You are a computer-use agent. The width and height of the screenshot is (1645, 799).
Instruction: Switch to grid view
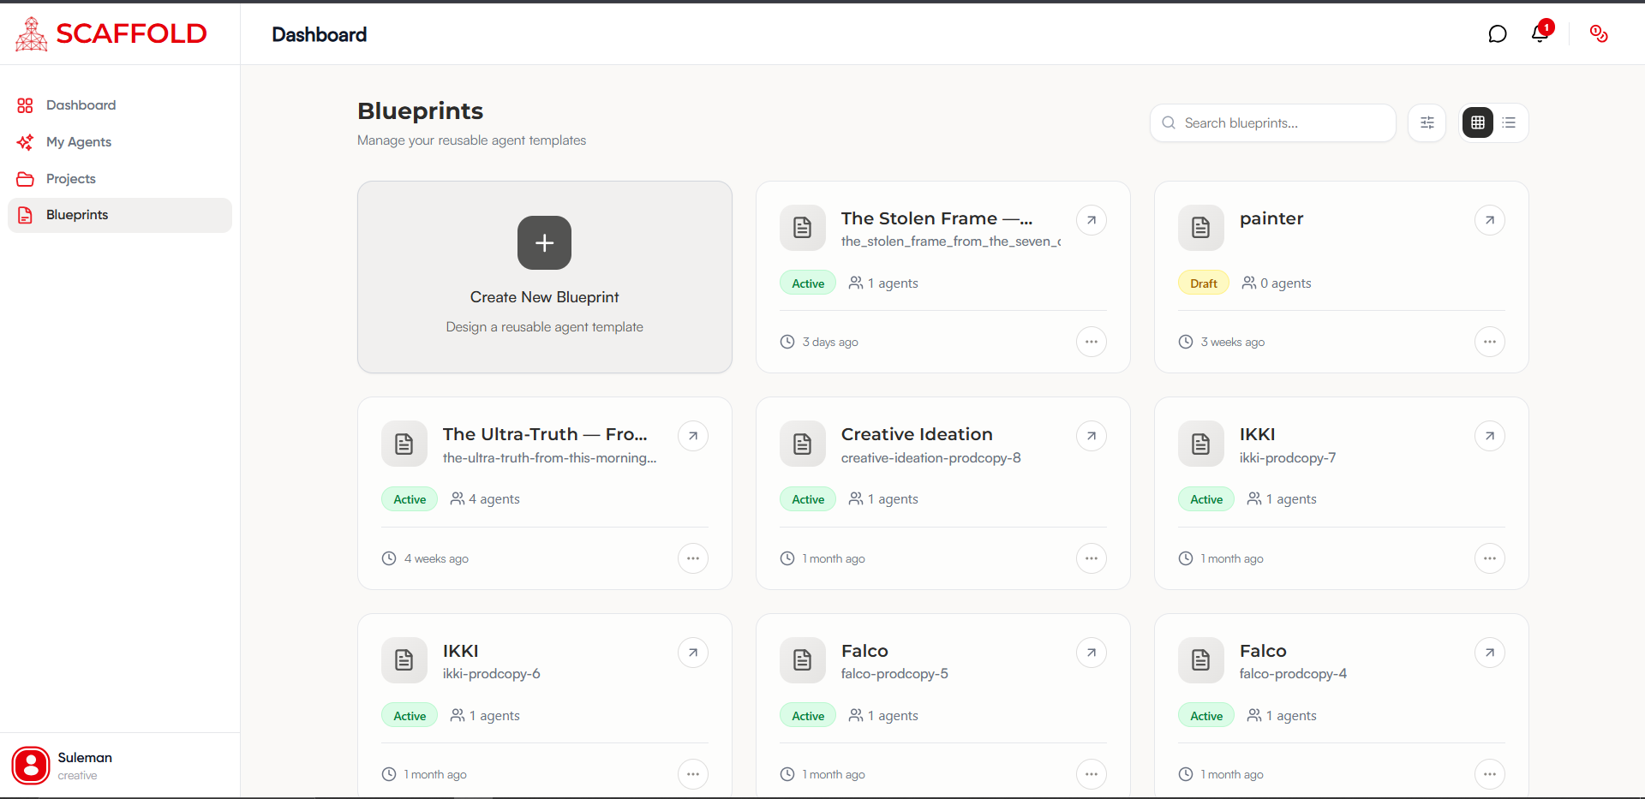click(1478, 123)
